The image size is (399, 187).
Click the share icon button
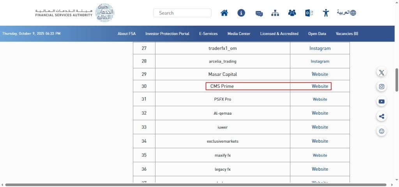coord(381,116)
